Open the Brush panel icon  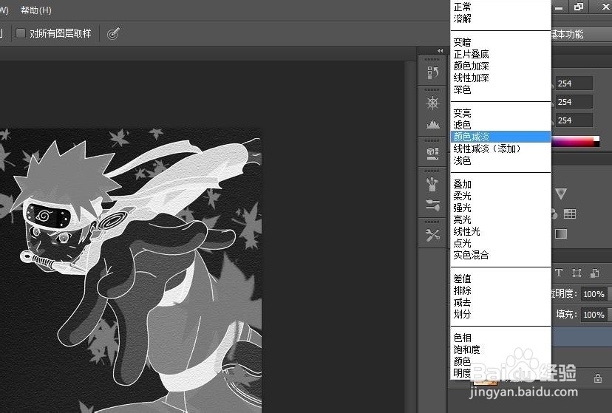tap(432, 205)
